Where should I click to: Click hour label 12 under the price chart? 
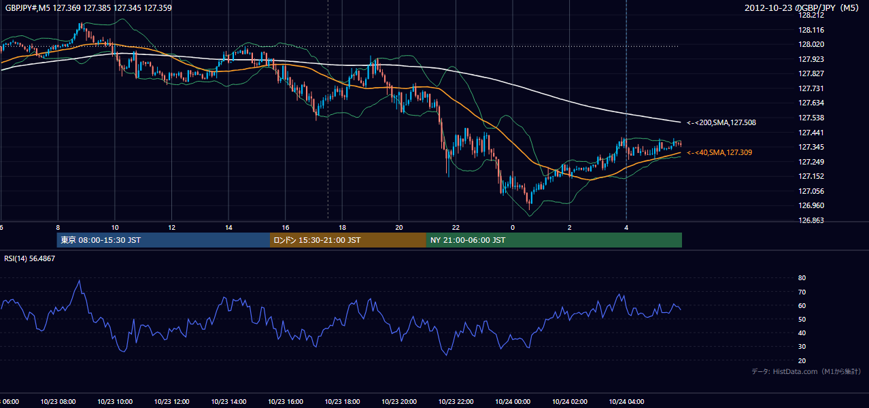[171, 228]
